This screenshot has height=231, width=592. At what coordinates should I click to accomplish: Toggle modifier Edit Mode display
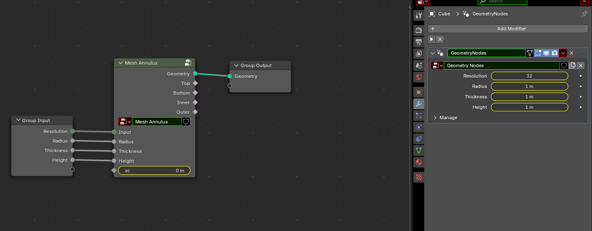[x=538, y=53]
